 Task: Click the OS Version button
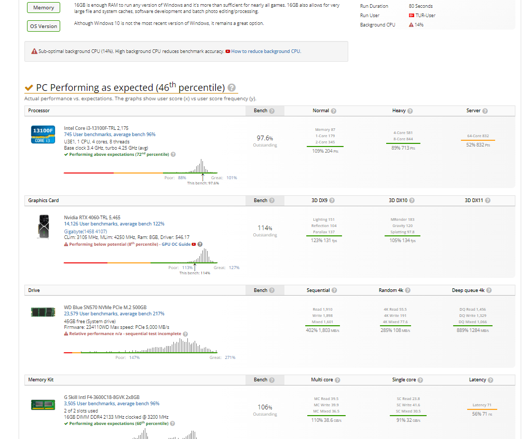[44, 26]
